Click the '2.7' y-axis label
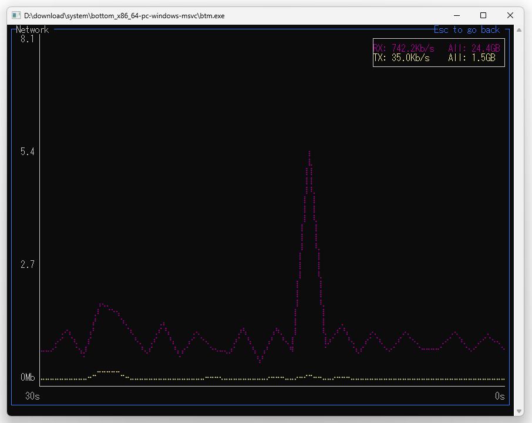Screen dimensions: 532x423 pyautogui.click(x=28, y=264)
